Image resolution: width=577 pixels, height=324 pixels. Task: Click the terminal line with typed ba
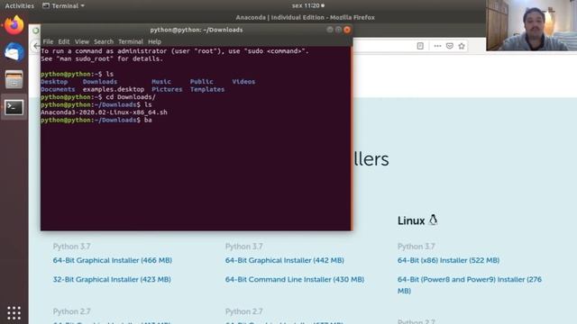coord(96,120)
